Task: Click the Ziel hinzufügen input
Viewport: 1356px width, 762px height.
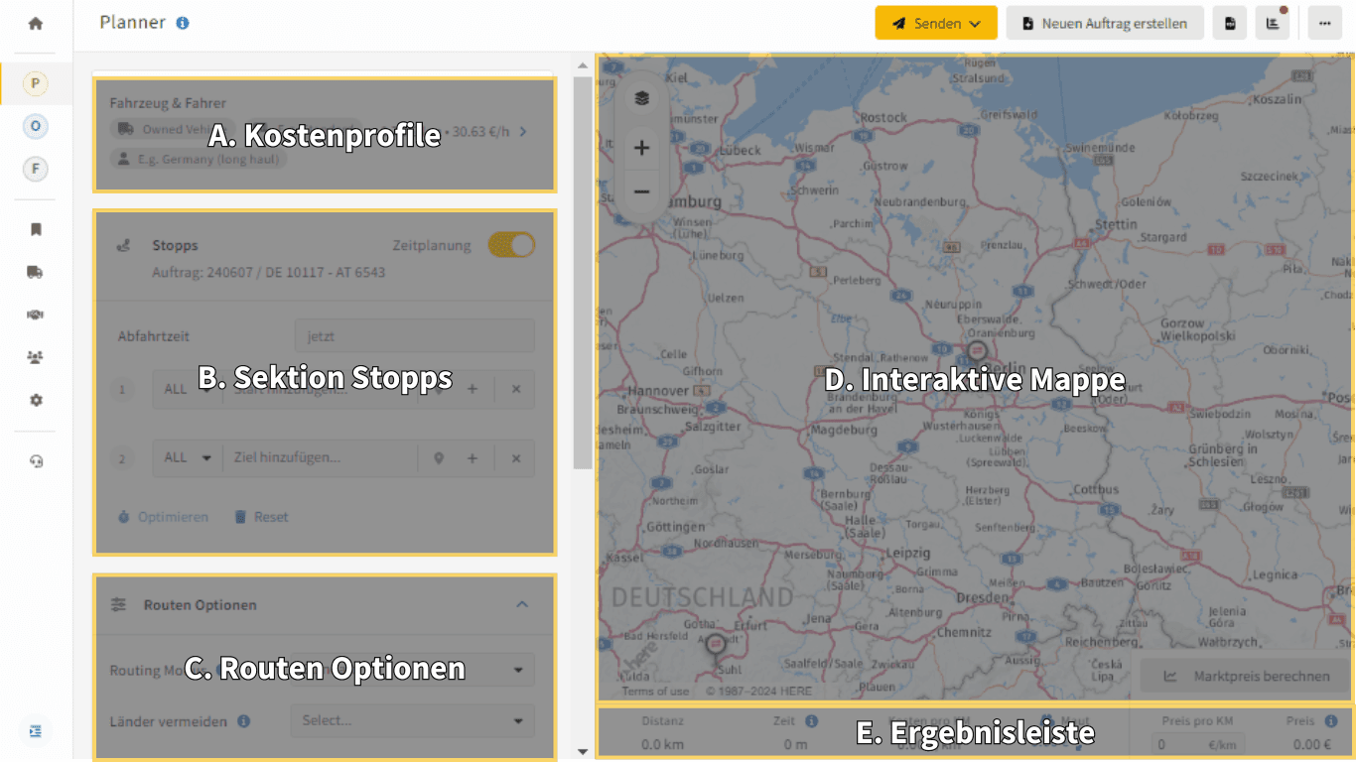Action: pyautogui.click(x=321, y=458)
